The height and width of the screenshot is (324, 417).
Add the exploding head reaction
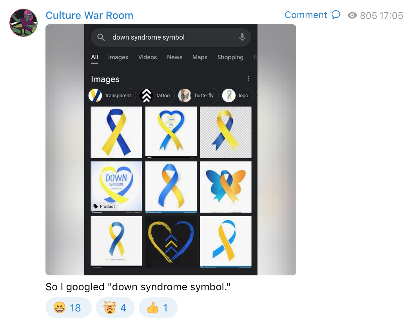point(115,308)
